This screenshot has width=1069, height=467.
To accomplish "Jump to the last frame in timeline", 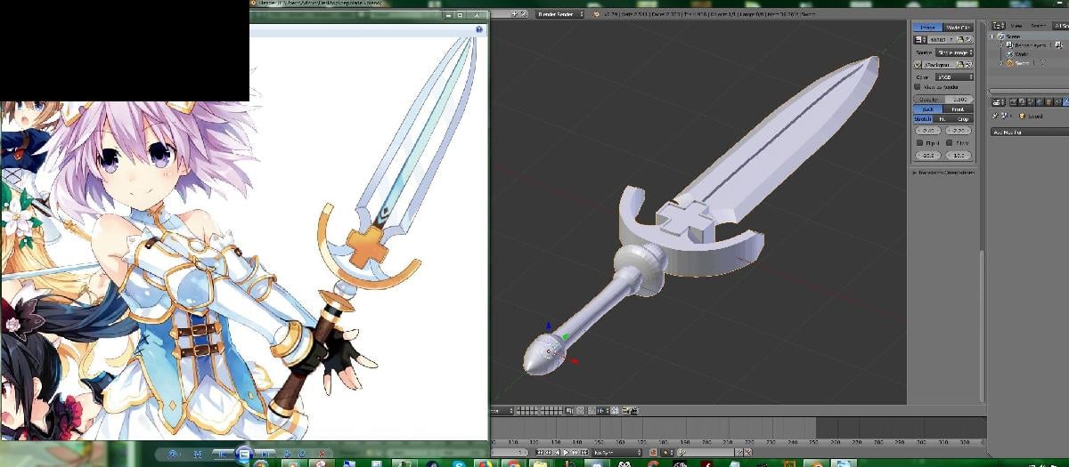I will pyautogui.click(x=583, y=453).
